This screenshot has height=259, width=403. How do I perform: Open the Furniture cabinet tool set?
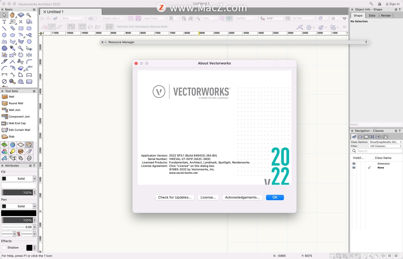[x=21, y=151]
